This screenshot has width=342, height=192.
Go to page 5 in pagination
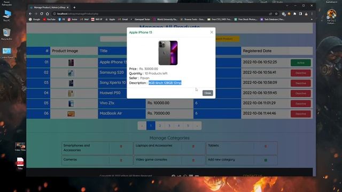click(x=188, y=126)
